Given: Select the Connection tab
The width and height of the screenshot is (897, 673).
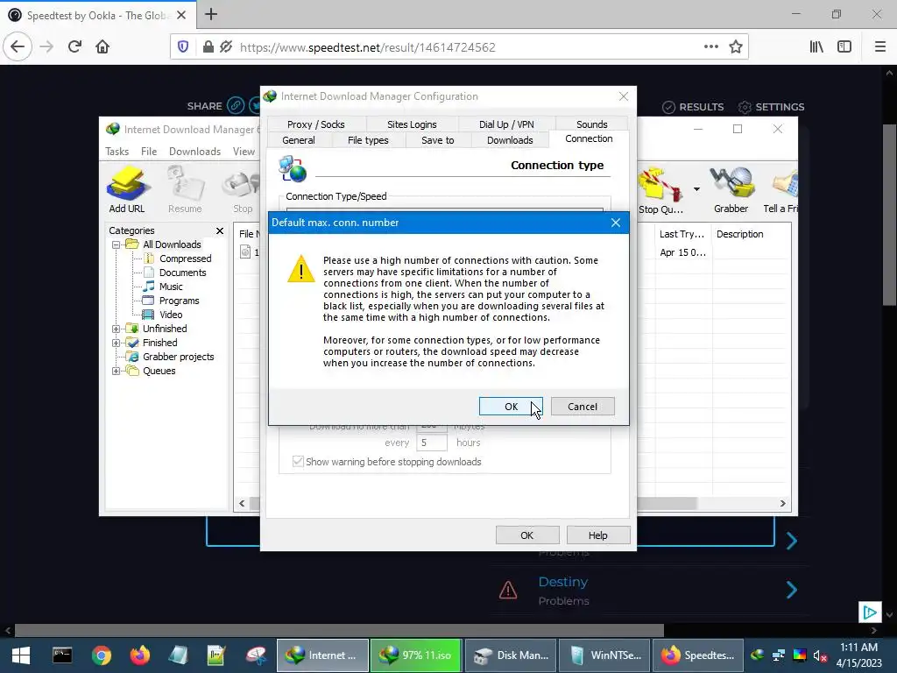Looking at the screenshot, I should coord(589,138).
